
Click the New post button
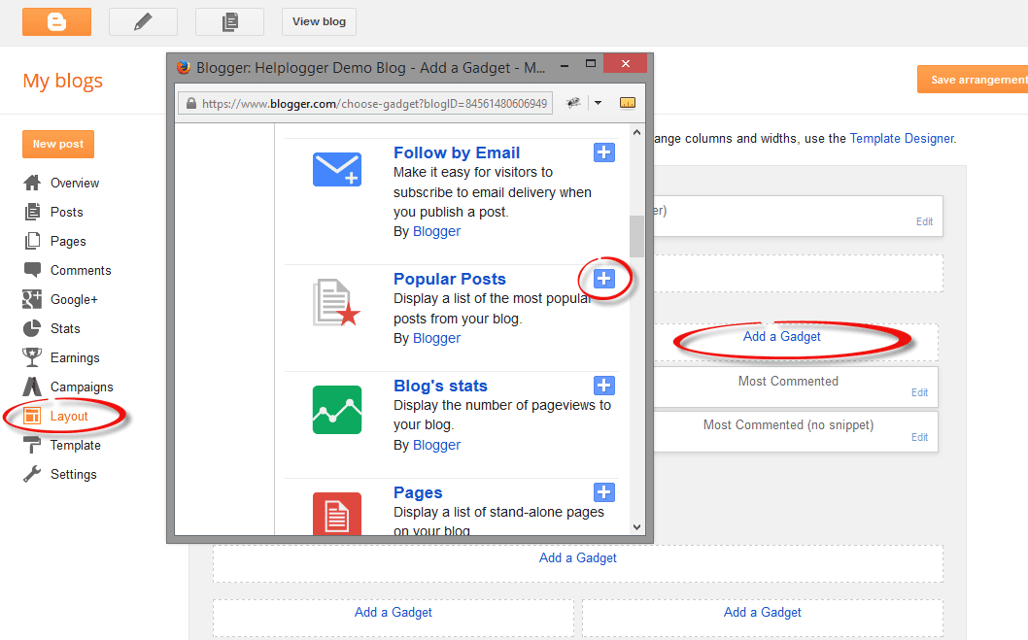(58, 144)
